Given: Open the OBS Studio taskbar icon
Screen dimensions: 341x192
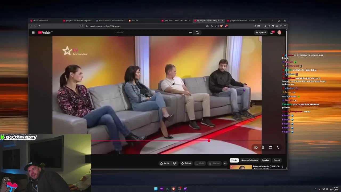Looking at the screenshot, I should pyautogui.click(x=179, y=189).
